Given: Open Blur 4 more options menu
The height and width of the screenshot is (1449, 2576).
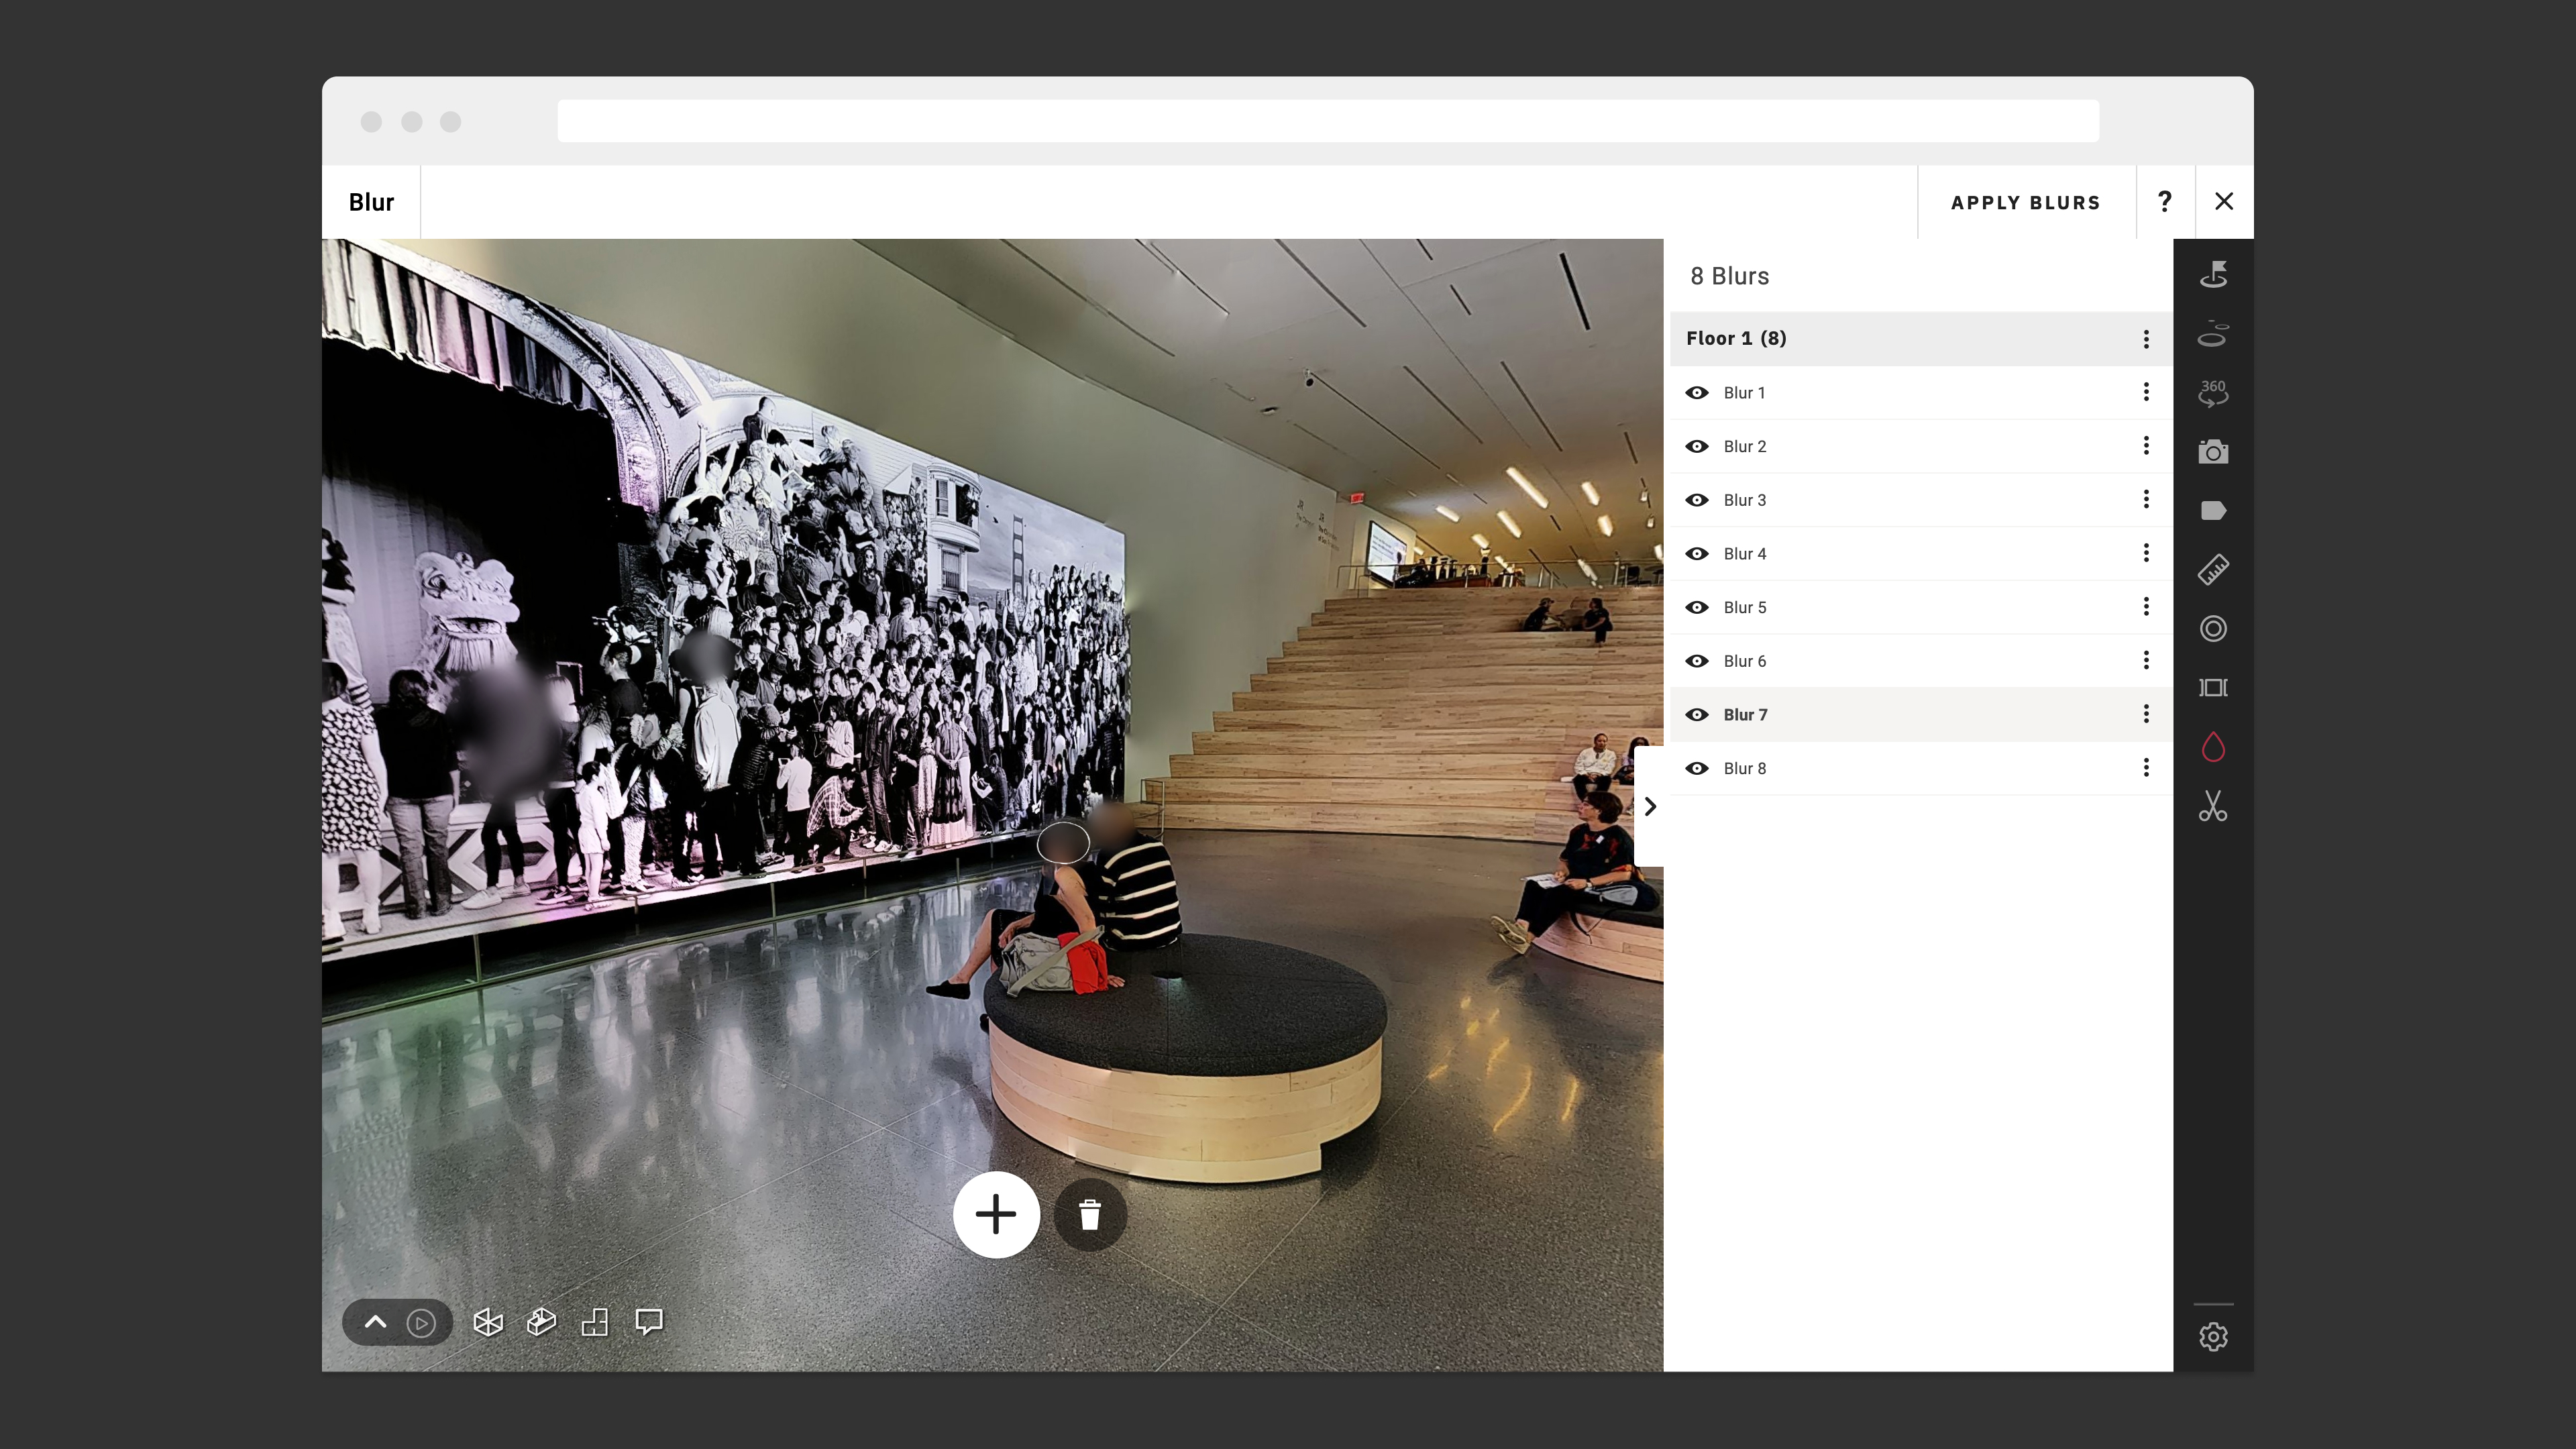Looking at the screenshot, I should pos(2146,553).
